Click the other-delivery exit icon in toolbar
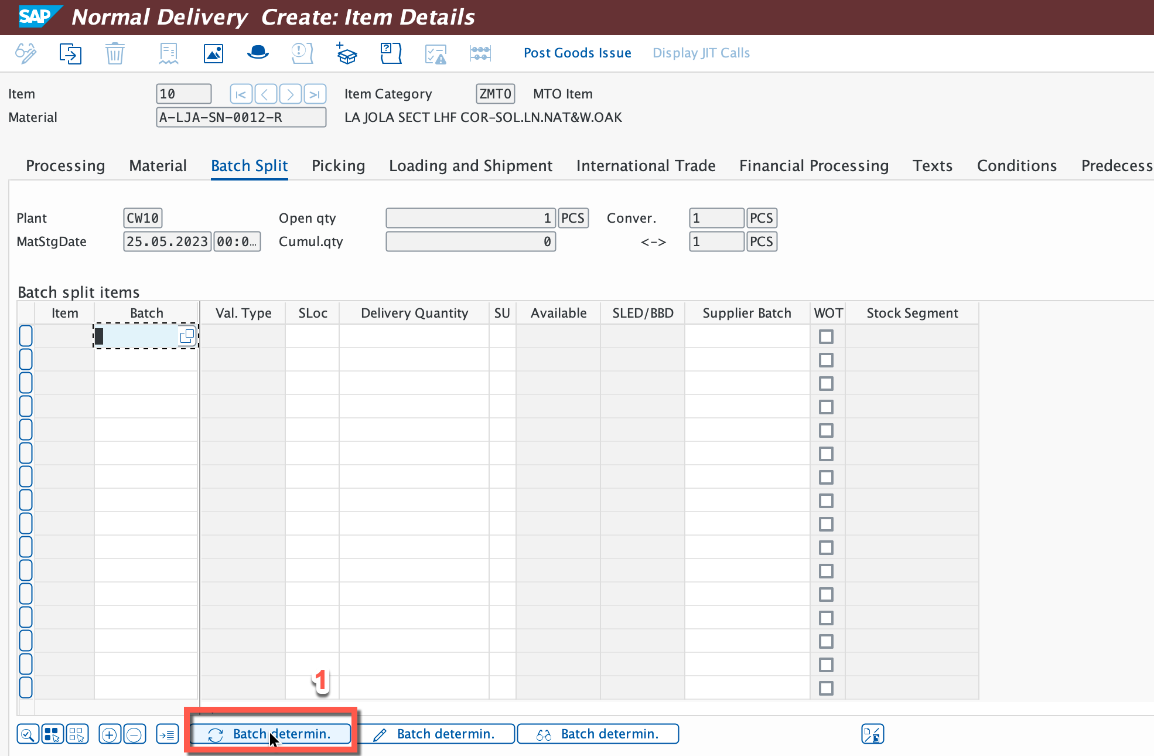Viewport: 1154px width, 756px height. [70, 53]
